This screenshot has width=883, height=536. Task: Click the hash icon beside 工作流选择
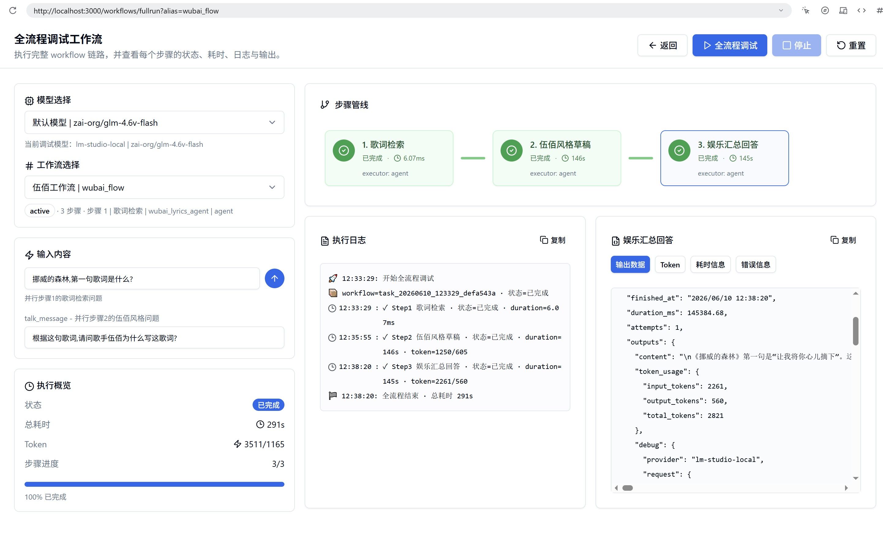click(x=29, y=166)
